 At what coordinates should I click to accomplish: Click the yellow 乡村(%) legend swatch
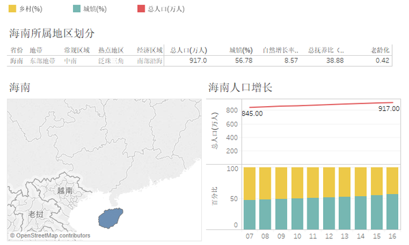pyautogui.click(x=12, y=9)
